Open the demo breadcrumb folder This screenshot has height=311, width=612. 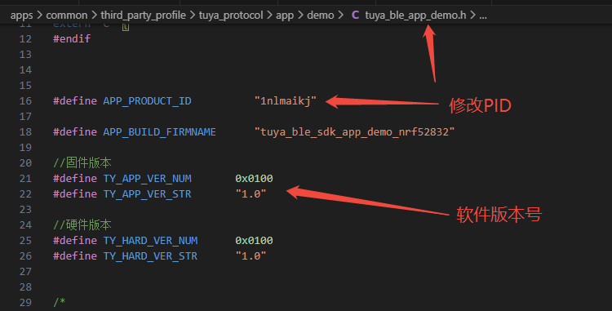[321, 16]
